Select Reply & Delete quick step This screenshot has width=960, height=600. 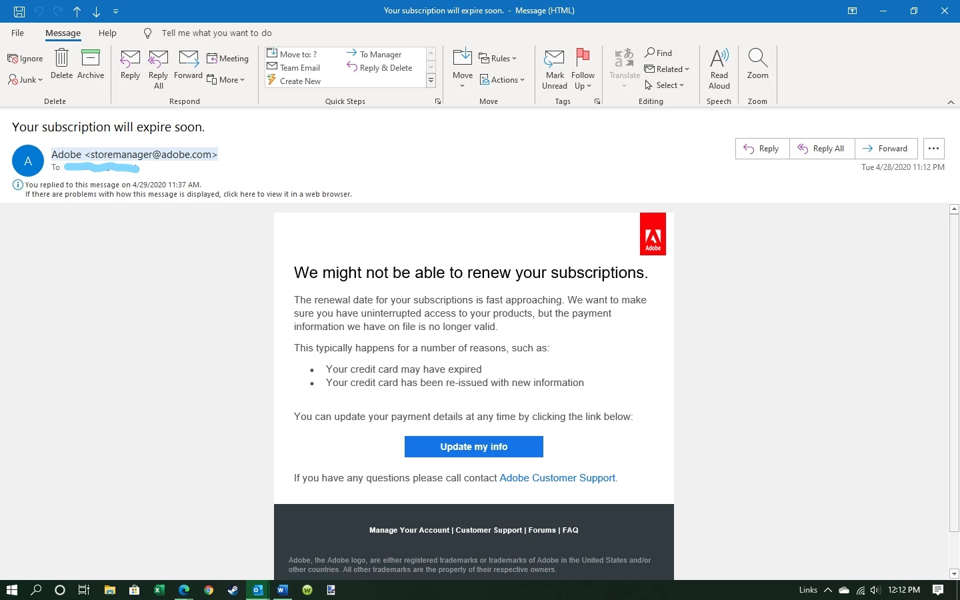(379, 67)
